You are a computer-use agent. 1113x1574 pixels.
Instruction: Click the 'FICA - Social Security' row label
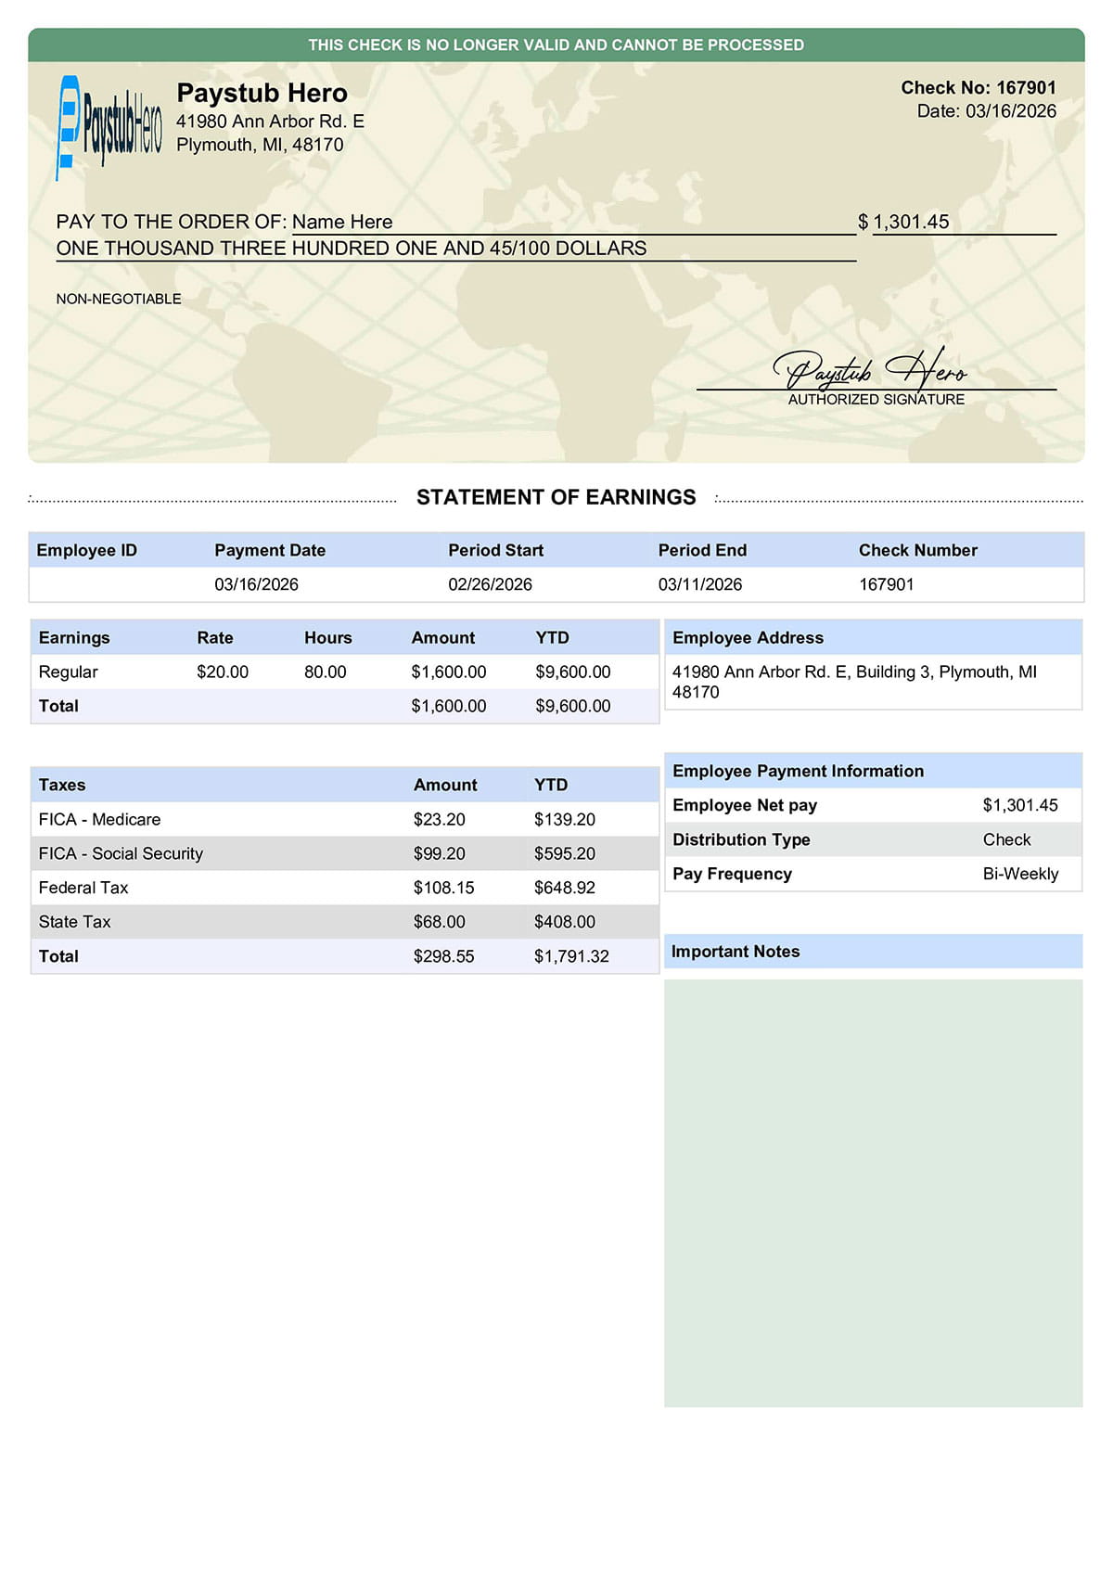[x=121, y=853]
